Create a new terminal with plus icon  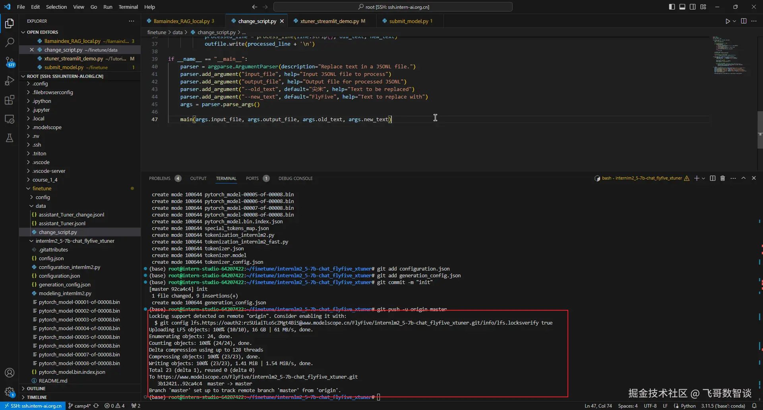click(x=696, y=178)
